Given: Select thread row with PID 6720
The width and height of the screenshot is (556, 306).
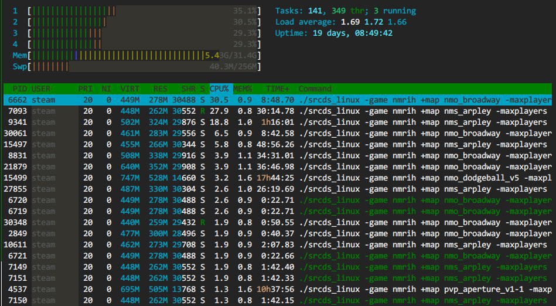Looking at the screenshot, I should (278, 200).
